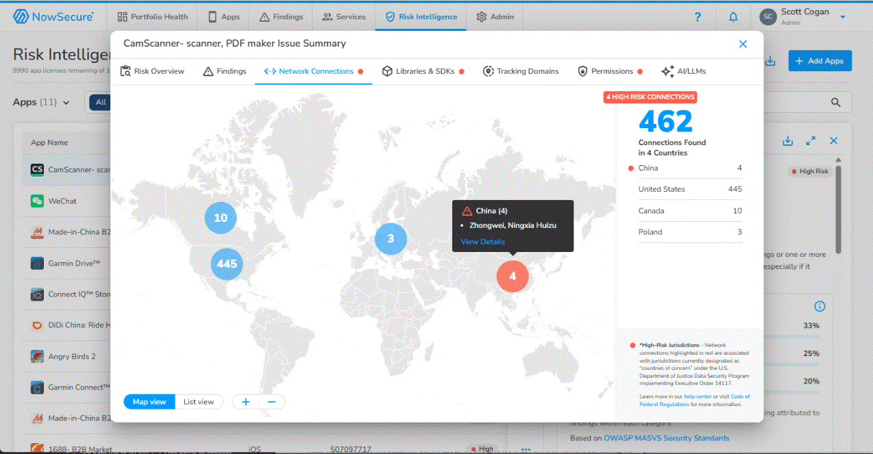Screen dimensions: 873x454
Task: Click 4 High Risk Connections badge
Action: click(650, 97)
